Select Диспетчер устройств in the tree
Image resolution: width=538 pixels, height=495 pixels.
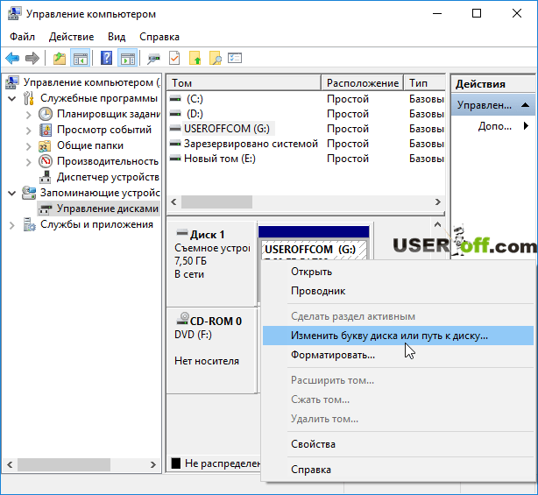click(107, 177)
